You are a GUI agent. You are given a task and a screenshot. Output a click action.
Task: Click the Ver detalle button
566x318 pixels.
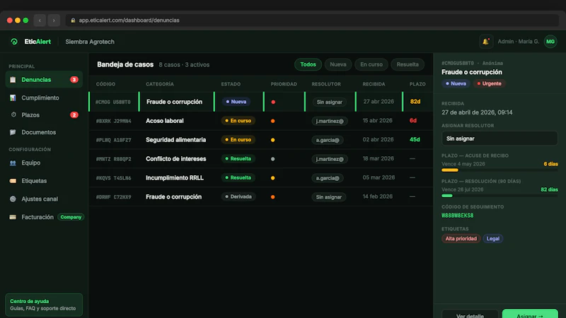(470, 314)
